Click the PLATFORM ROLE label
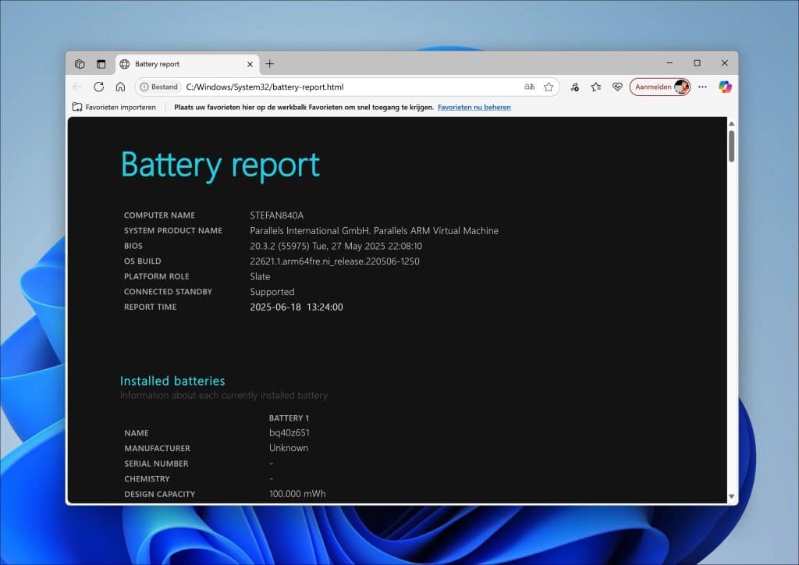799x565 pixels. (156, 276)
